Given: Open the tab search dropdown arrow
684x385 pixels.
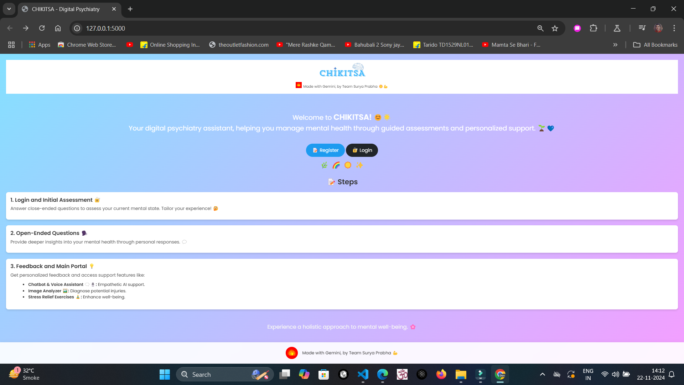Looking at the screenshot, I should coord(9,9).
